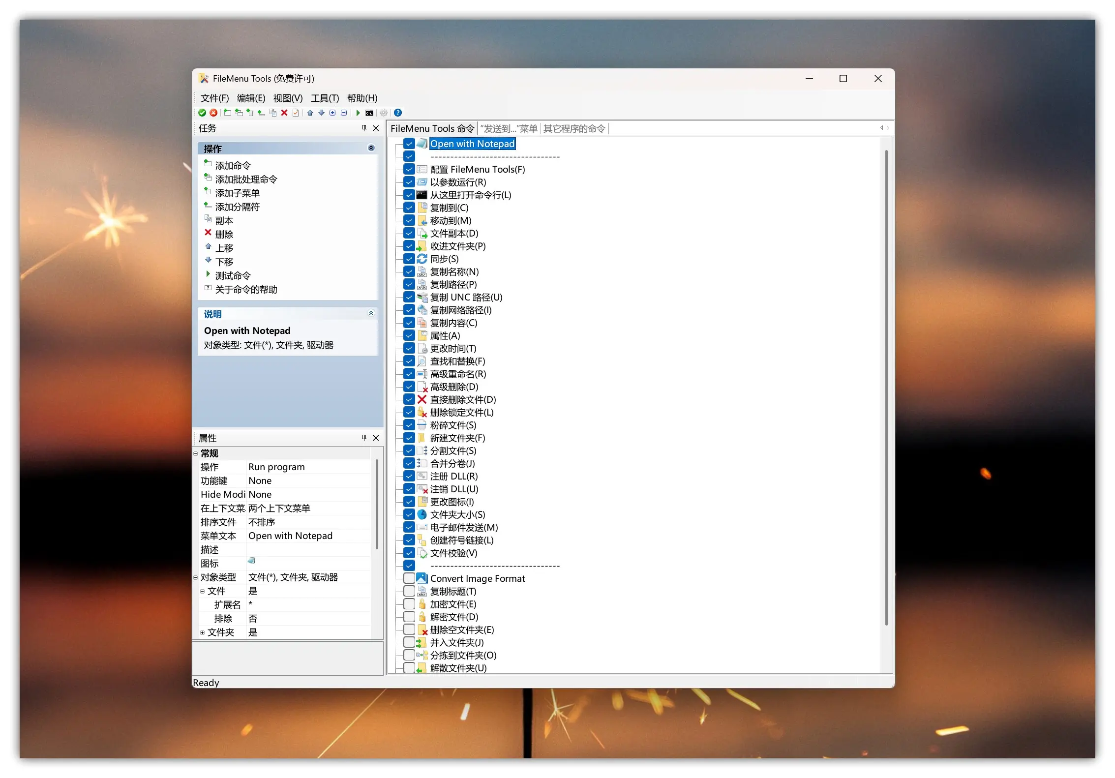The width and height of the screenshot is (1115, 778).
Task: Enable the 加密文件(E) checkbox
Action: [x=409, y=604]
